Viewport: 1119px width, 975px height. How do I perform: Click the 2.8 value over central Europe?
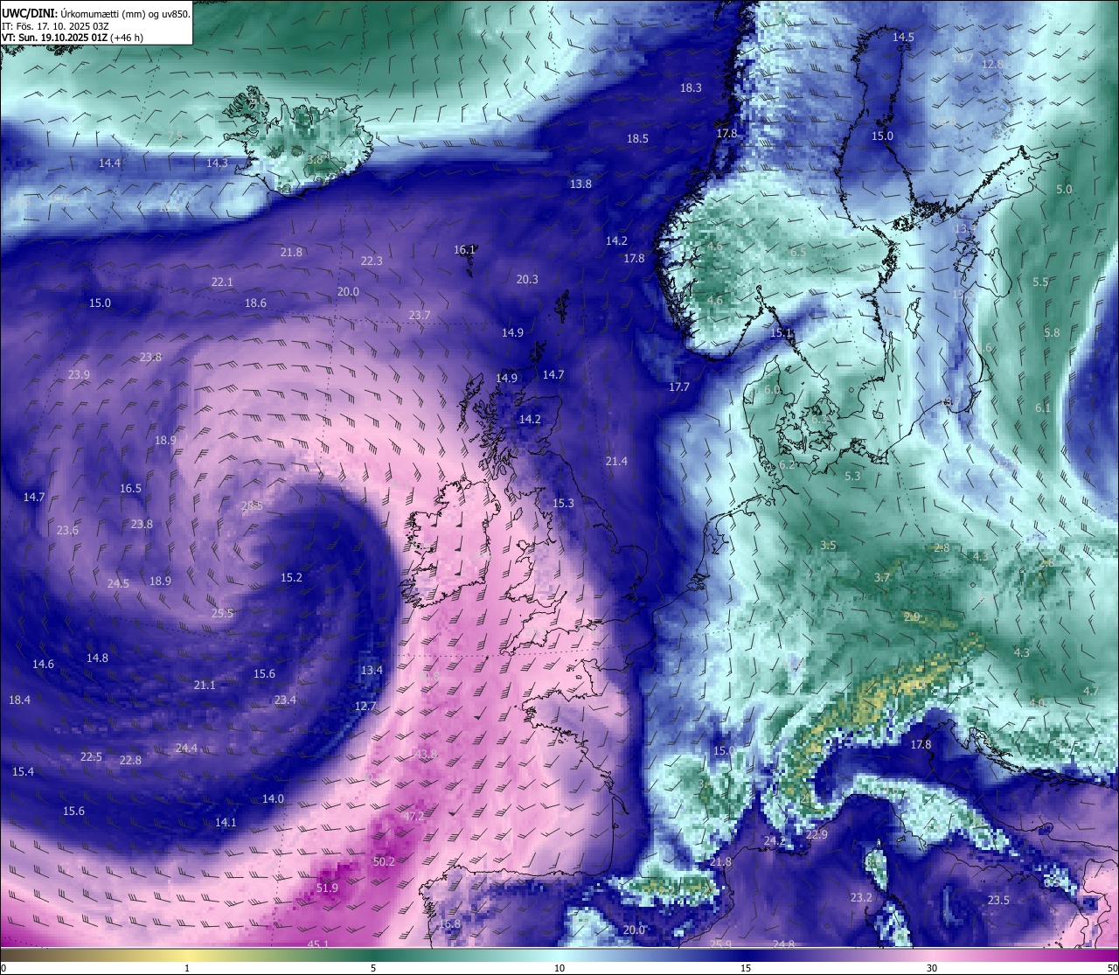[942, 547]
